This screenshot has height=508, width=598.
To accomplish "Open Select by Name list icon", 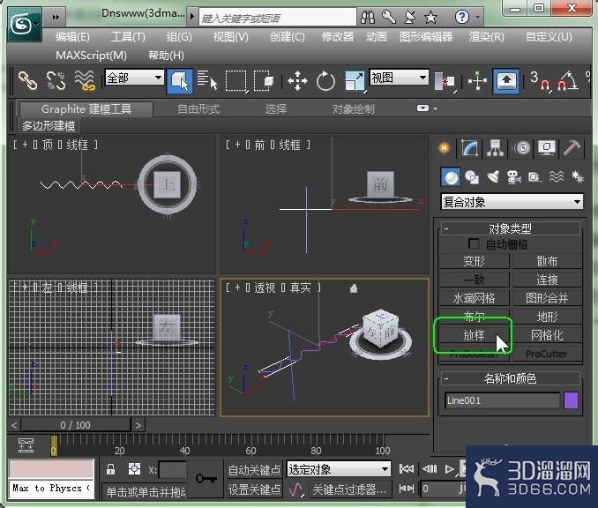I will click(207, 81).
